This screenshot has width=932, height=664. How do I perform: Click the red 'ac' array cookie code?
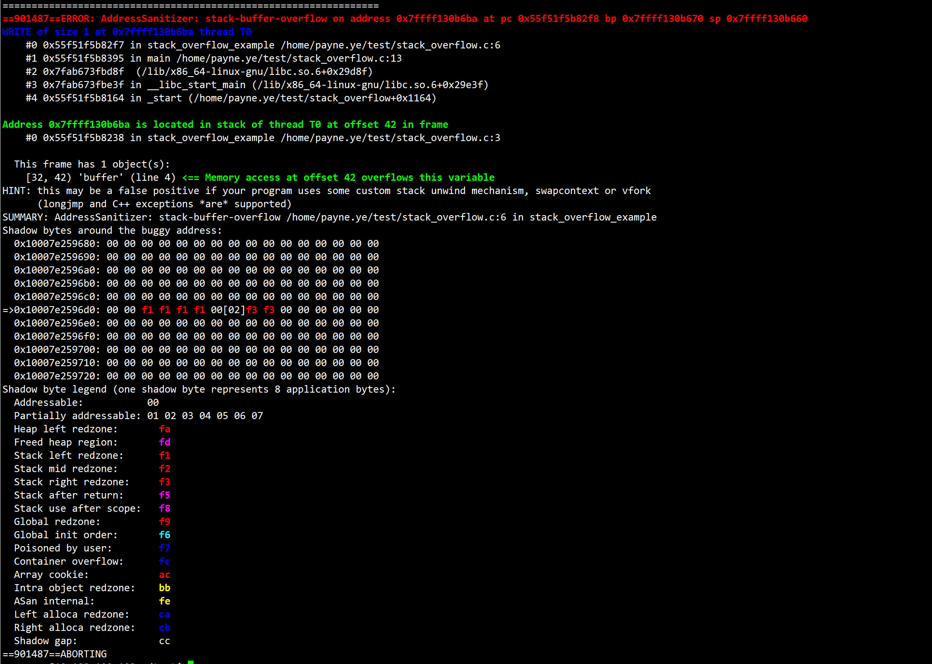[x=165, y=575]
